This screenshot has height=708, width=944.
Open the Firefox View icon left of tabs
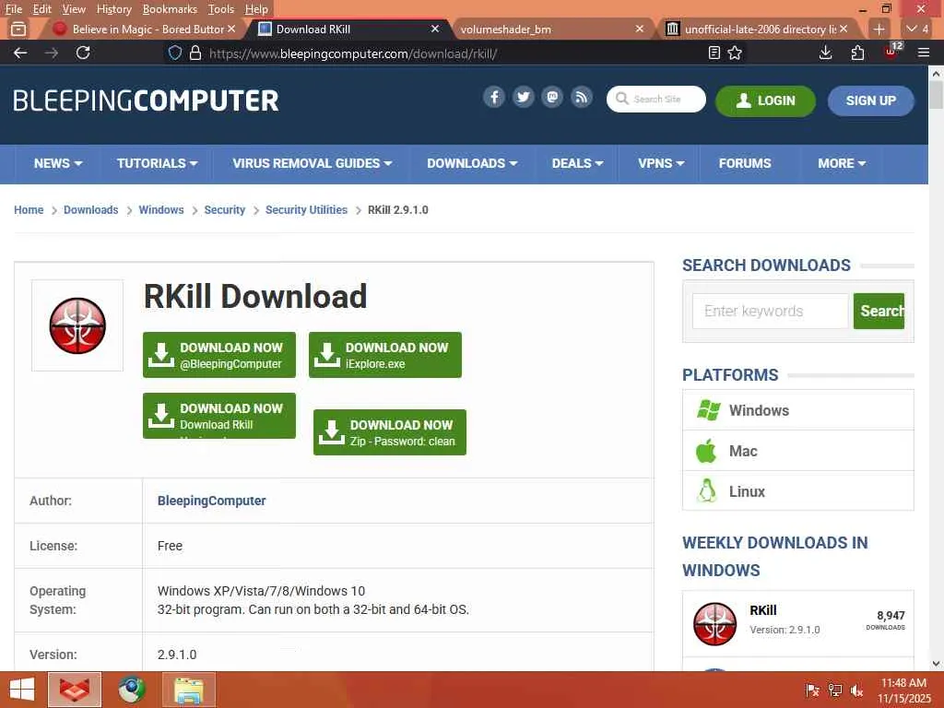pos(18,29)
